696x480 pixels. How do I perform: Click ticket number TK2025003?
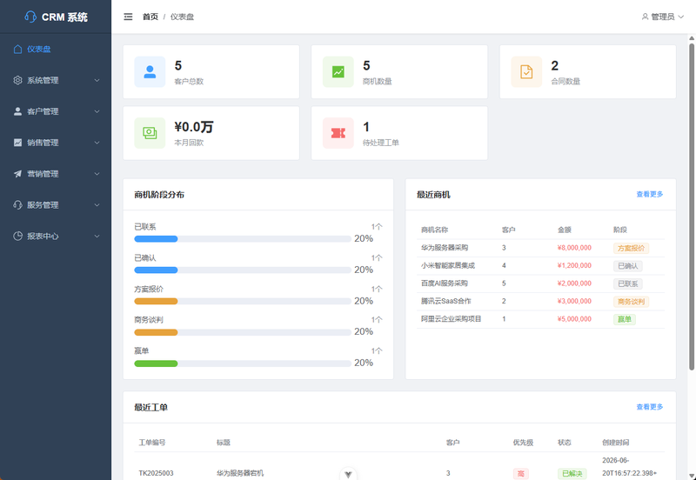point(156,473)
